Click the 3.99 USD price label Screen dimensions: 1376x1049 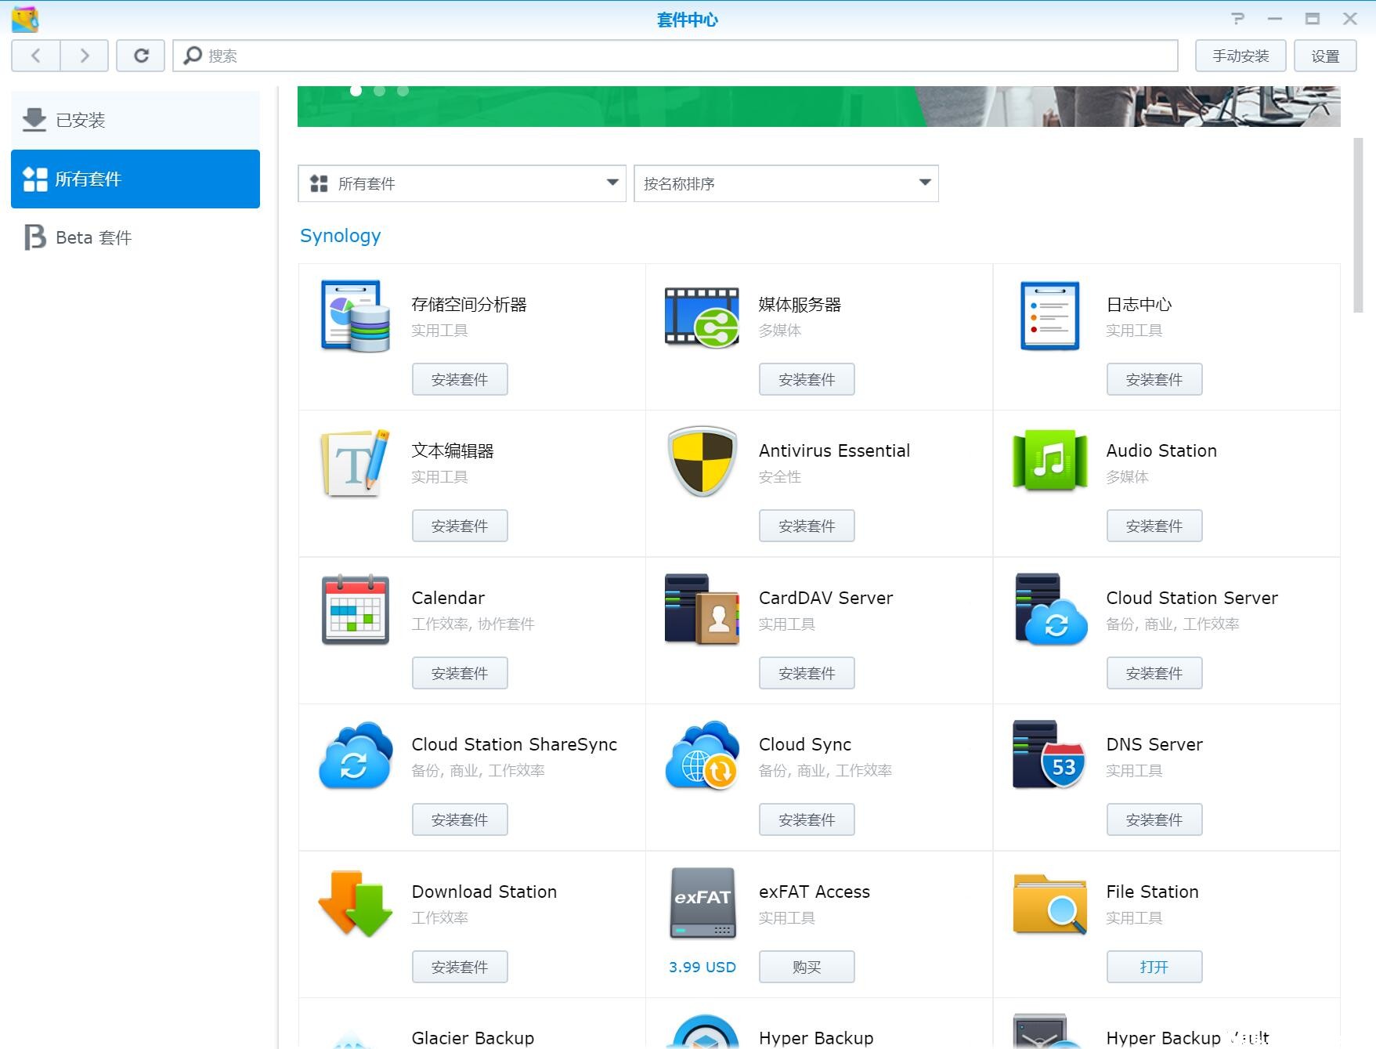tap(702, 967)
